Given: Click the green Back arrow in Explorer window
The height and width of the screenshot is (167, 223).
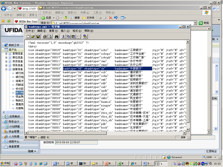Looking at the screenshot, I should (43, 18).
